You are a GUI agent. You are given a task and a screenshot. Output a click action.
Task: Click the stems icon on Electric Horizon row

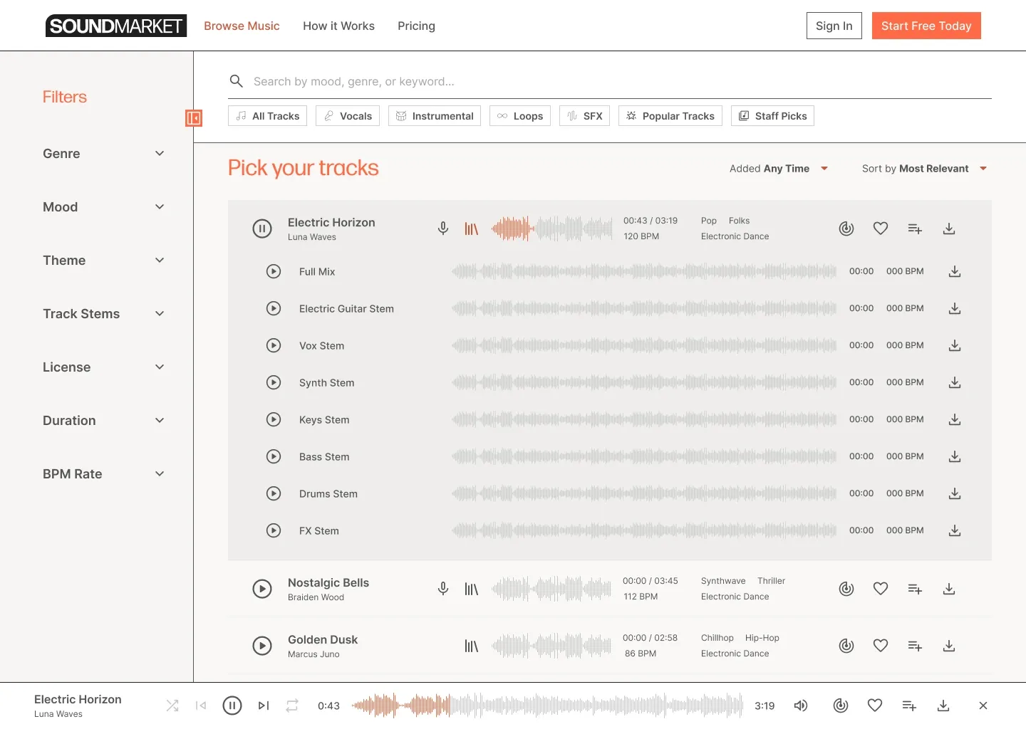point(472,229)
